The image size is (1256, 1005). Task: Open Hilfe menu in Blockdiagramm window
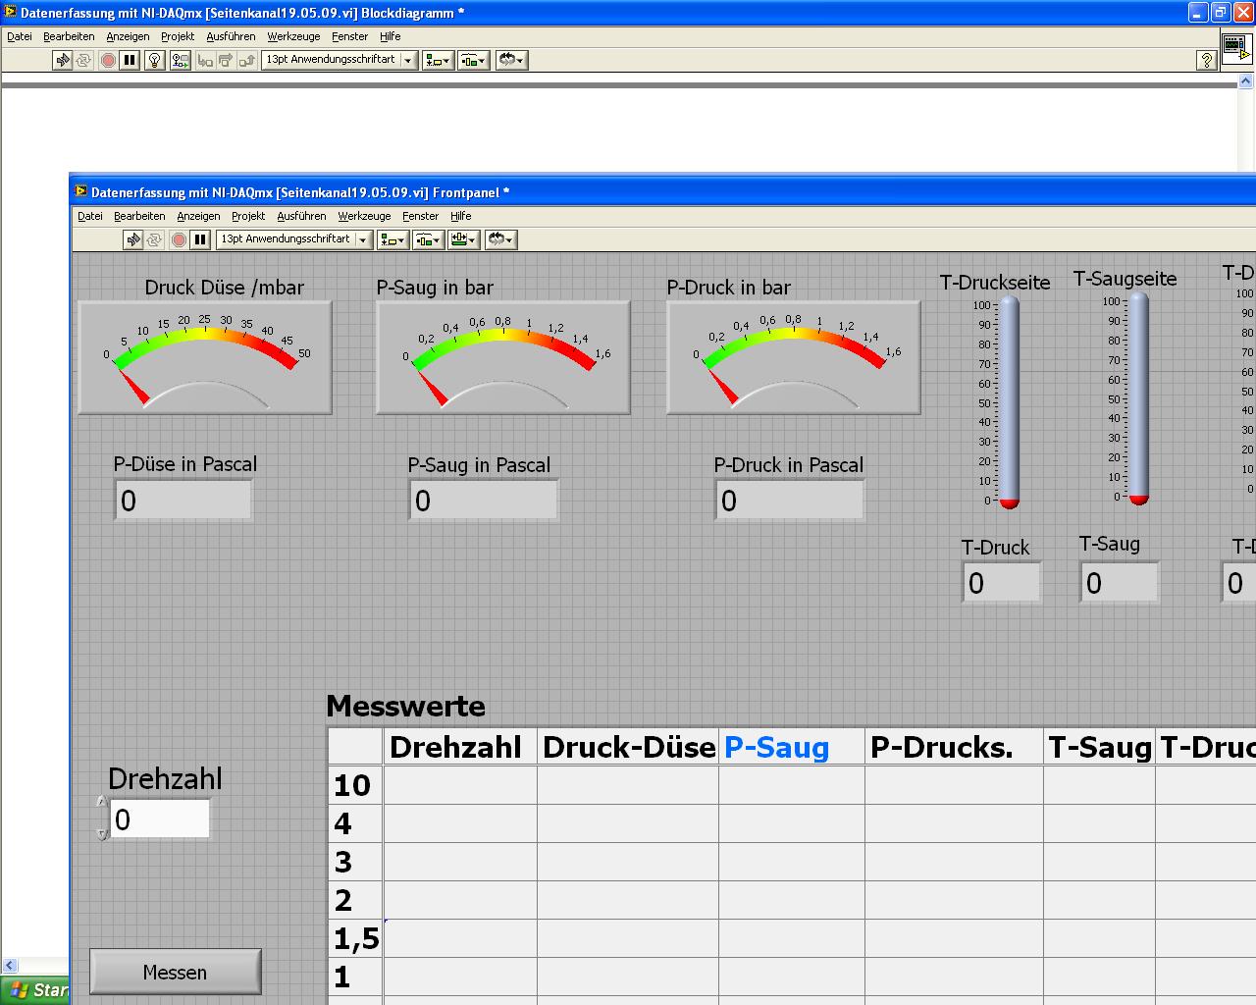[390, 36]
